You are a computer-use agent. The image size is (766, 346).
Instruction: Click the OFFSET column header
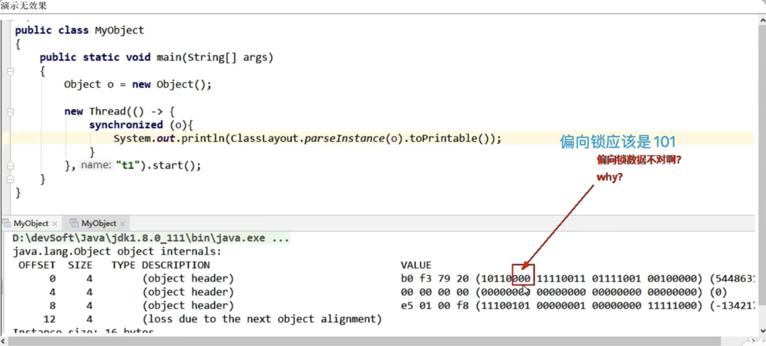tap(37, 265)
